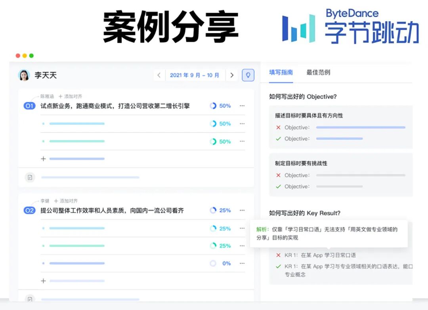This screenshot has width=428, height=310.
Task: Click green check beside 专业领域相关 KR
Action: click(x=279, y=266)
